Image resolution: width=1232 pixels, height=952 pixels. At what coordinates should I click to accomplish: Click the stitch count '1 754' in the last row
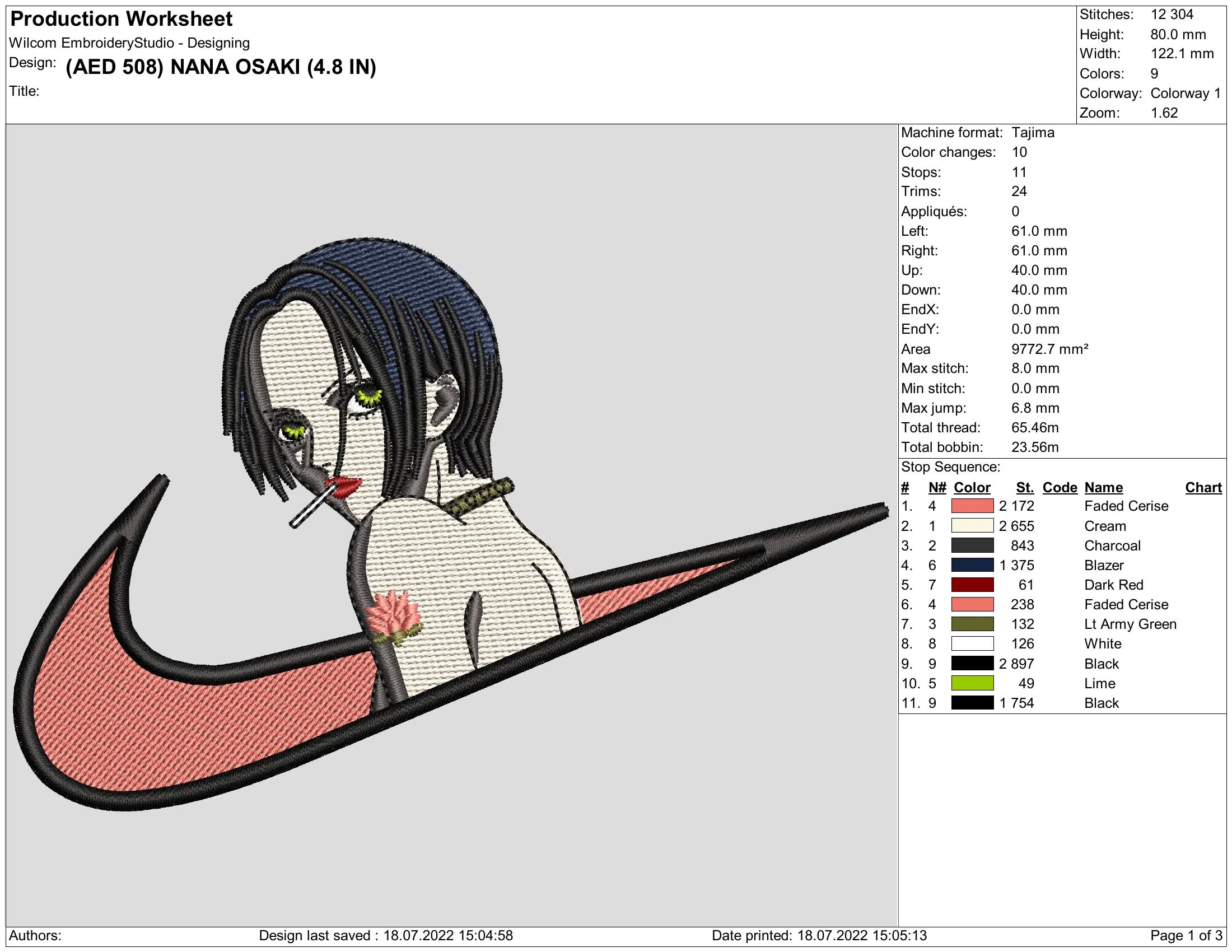(x=1016, y=703)
